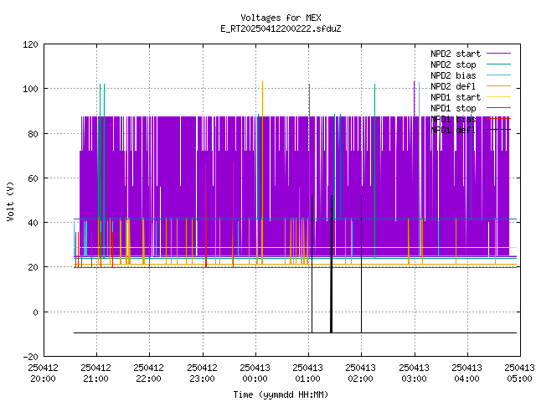Click the y-axis tick value 60
This screenshot has width=536, height=402.
point(33,178)
